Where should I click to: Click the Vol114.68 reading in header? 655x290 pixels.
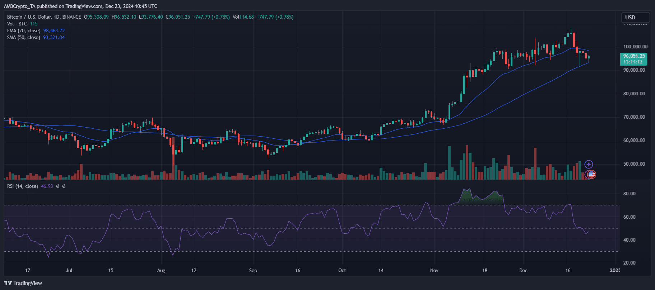[243, 17]
